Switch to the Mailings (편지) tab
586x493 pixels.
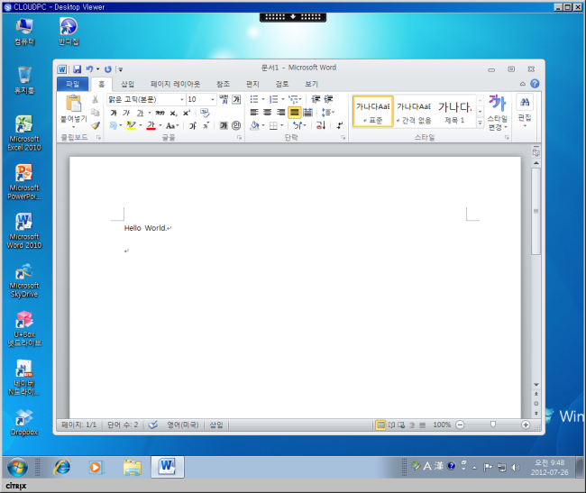pos(252,84)
